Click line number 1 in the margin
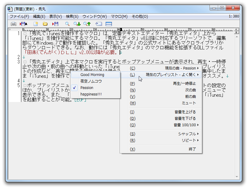 [19, 33]
